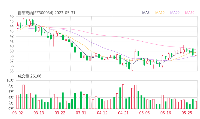Screen dimensions: 200x119
Task: Click the chart title 钢研高纳[SZ300034] 2023-05-31
Action: click(x=46, y=13)
